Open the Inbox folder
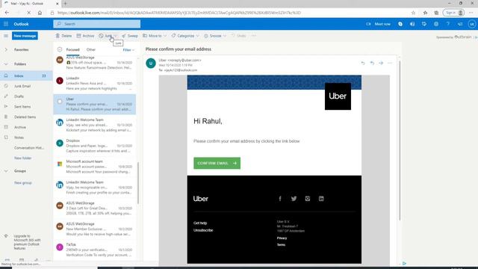The width and height of the screenshot is (478, 269). click(x=26, y=75)
